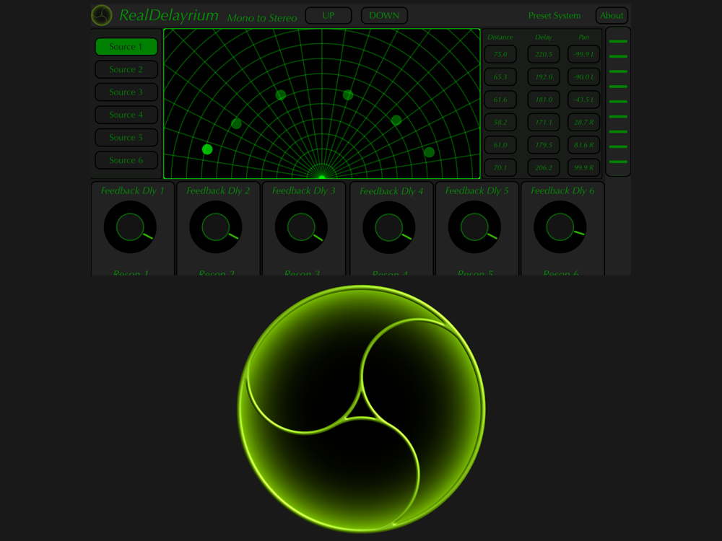
Task: Click the Feedback Dly 1 label
Action: (x=133, y=190)
